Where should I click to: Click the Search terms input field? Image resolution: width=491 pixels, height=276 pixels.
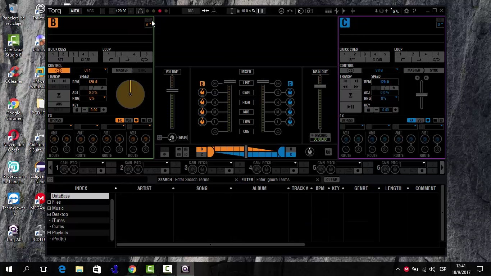[205, 180]
